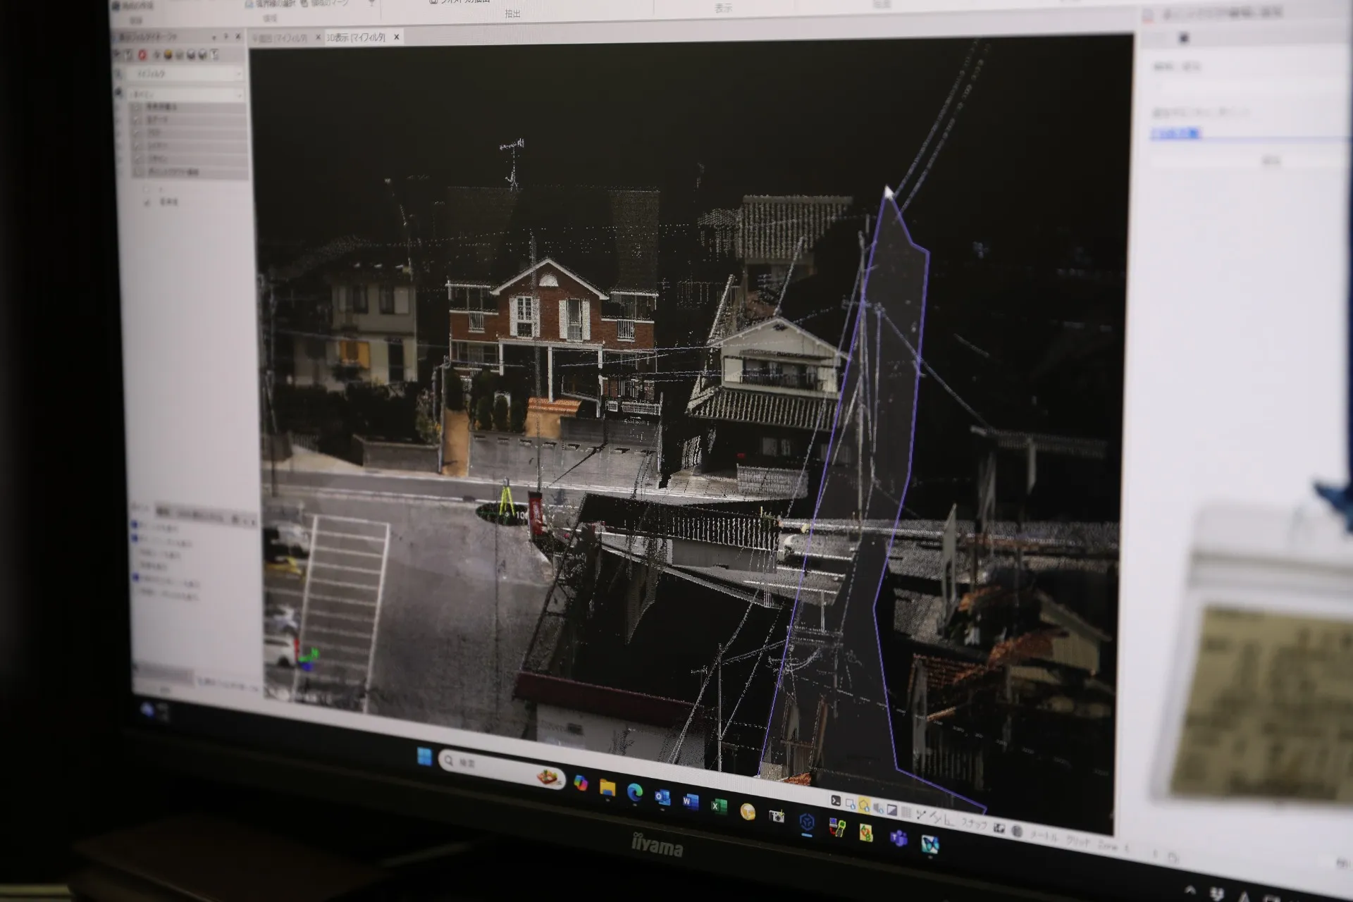Click the yellow sphere filter toolbar icon

pyautogui.click(x=168, y=55)
